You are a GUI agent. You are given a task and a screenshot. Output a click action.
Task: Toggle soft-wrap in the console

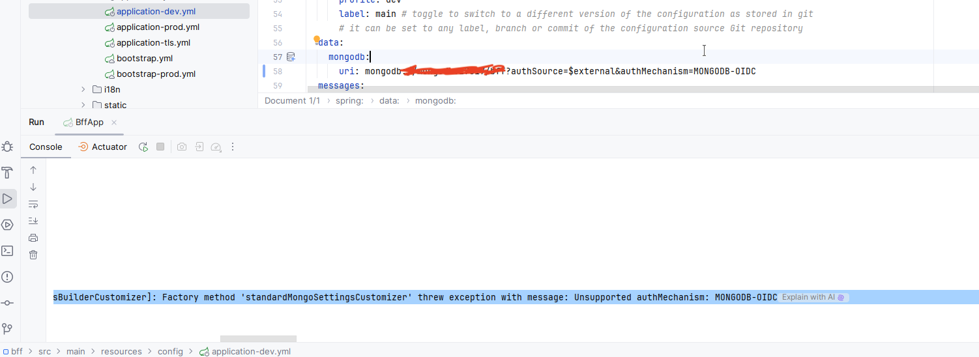(33, 204)
